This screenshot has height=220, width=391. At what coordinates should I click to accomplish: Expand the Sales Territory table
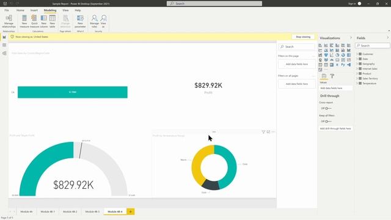pos(357,78)
